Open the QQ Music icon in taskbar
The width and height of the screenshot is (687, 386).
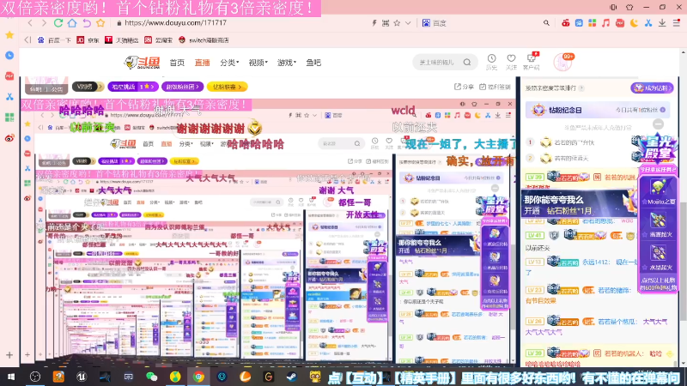pos(175,377)
